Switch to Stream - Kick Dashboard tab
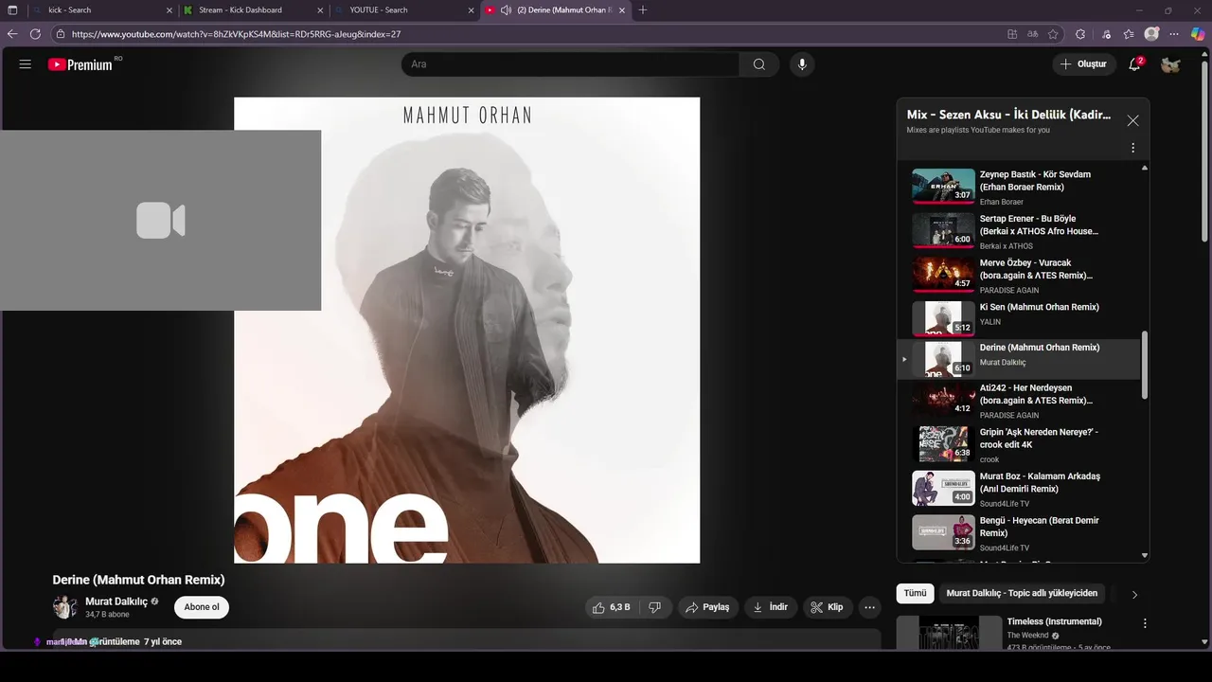The height and width of the screenshot is (682, 1212). pyautogui.click(x=253, y=9)
